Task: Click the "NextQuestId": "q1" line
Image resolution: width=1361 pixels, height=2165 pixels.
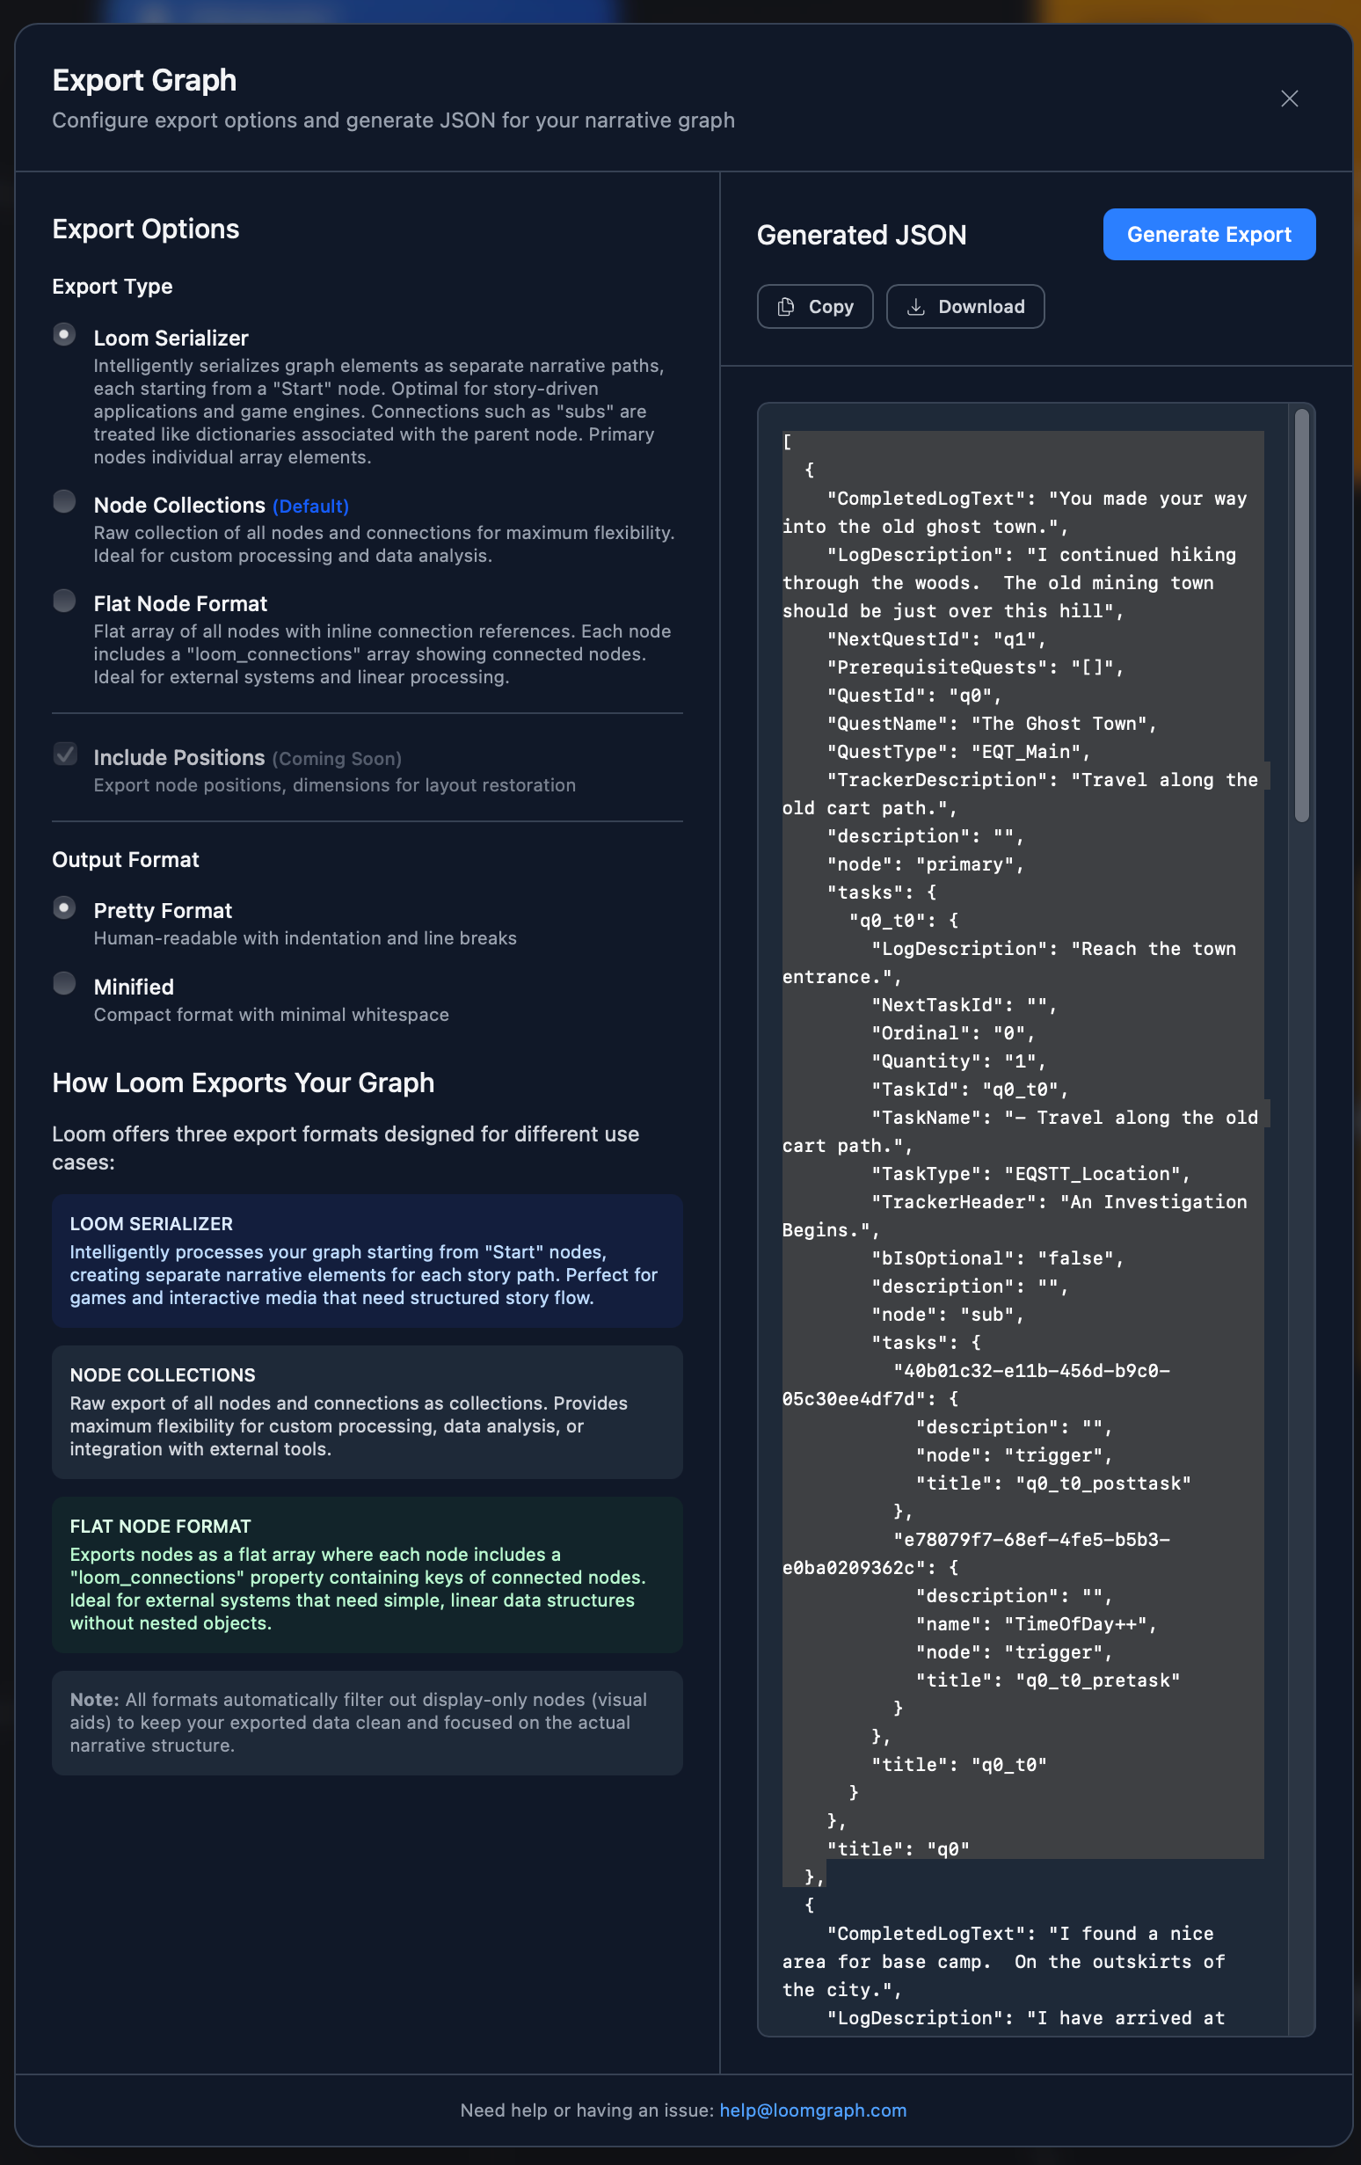Action: pyautogui.click(x=935, y=639)
